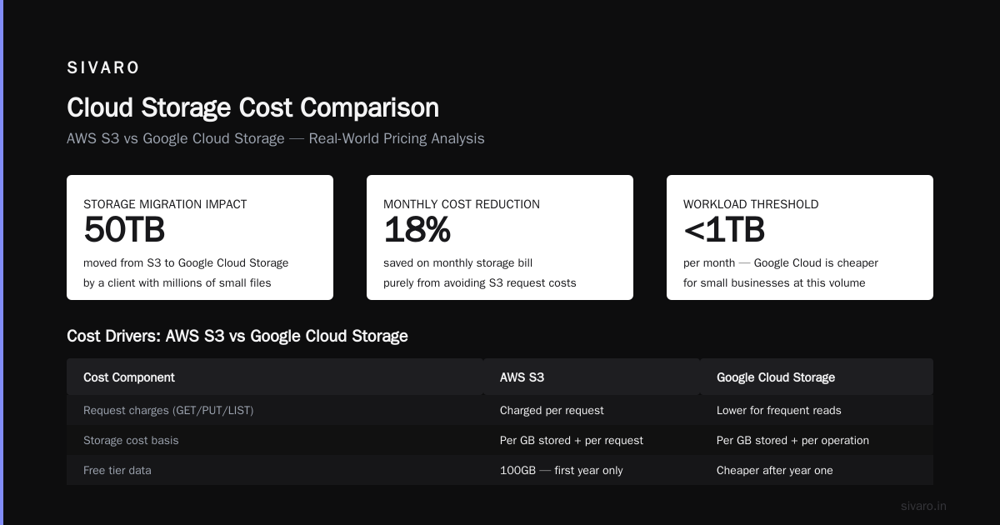Click the SIVARO brand name
Image resolution: width=1000 pixels, height=525 pixels.
pyautogui.click(x=103, y=68)
